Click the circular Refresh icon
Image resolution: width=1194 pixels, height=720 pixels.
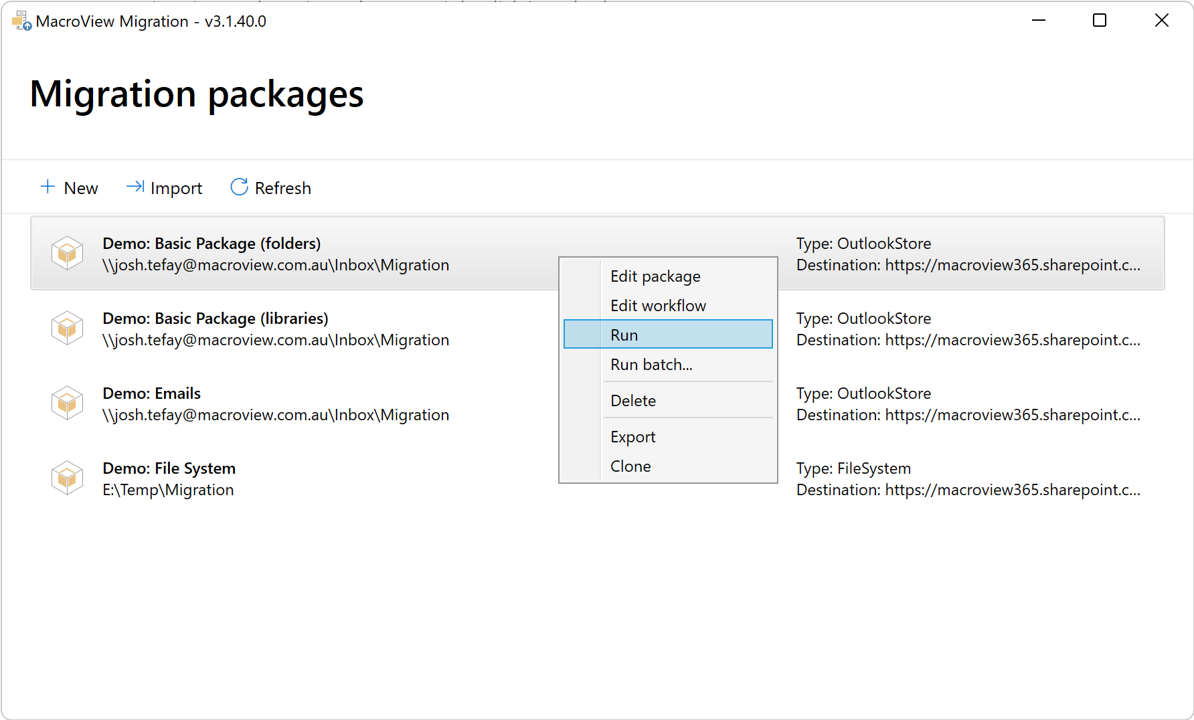point(239,187)
